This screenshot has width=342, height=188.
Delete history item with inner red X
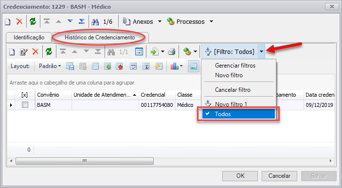(36, 52)
